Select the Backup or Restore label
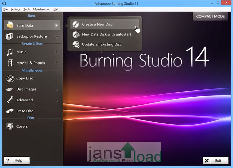The image size is (233, 168). pos(31,36)
